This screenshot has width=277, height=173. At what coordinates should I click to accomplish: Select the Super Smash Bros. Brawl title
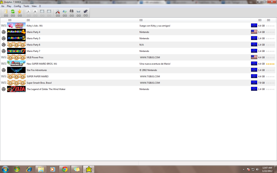click(x=39, y=83)
